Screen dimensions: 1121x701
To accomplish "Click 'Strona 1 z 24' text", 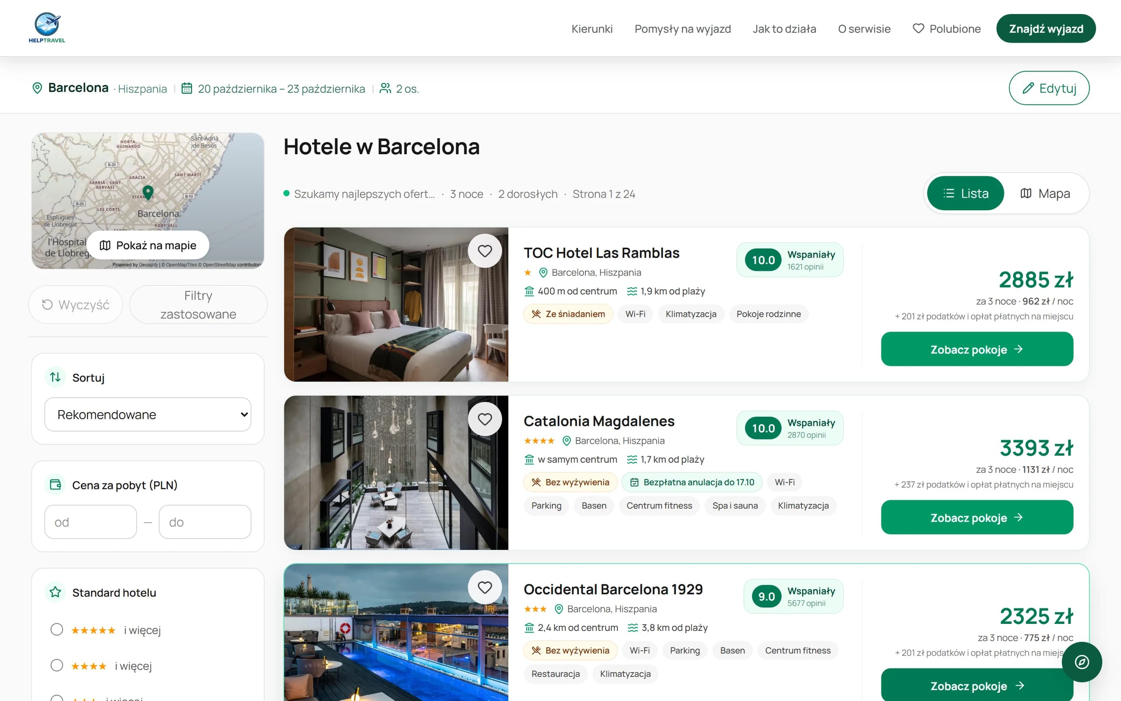I will tap(603, 194).
